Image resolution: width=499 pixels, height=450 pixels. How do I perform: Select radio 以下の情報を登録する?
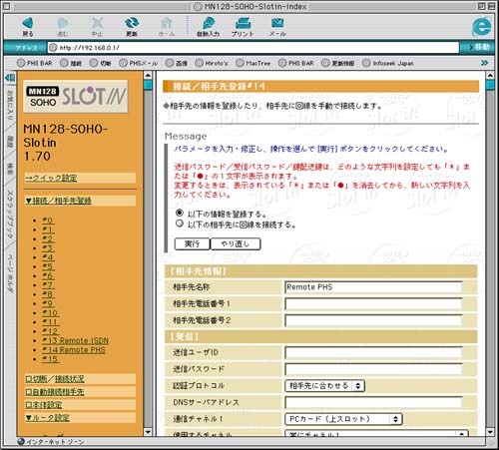[180, 213]
